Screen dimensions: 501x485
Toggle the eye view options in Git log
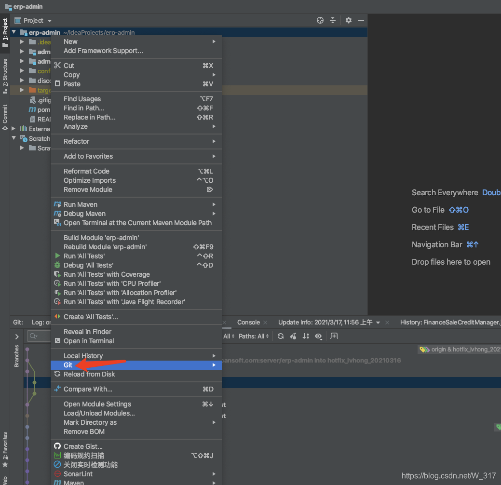coord(318,336)
